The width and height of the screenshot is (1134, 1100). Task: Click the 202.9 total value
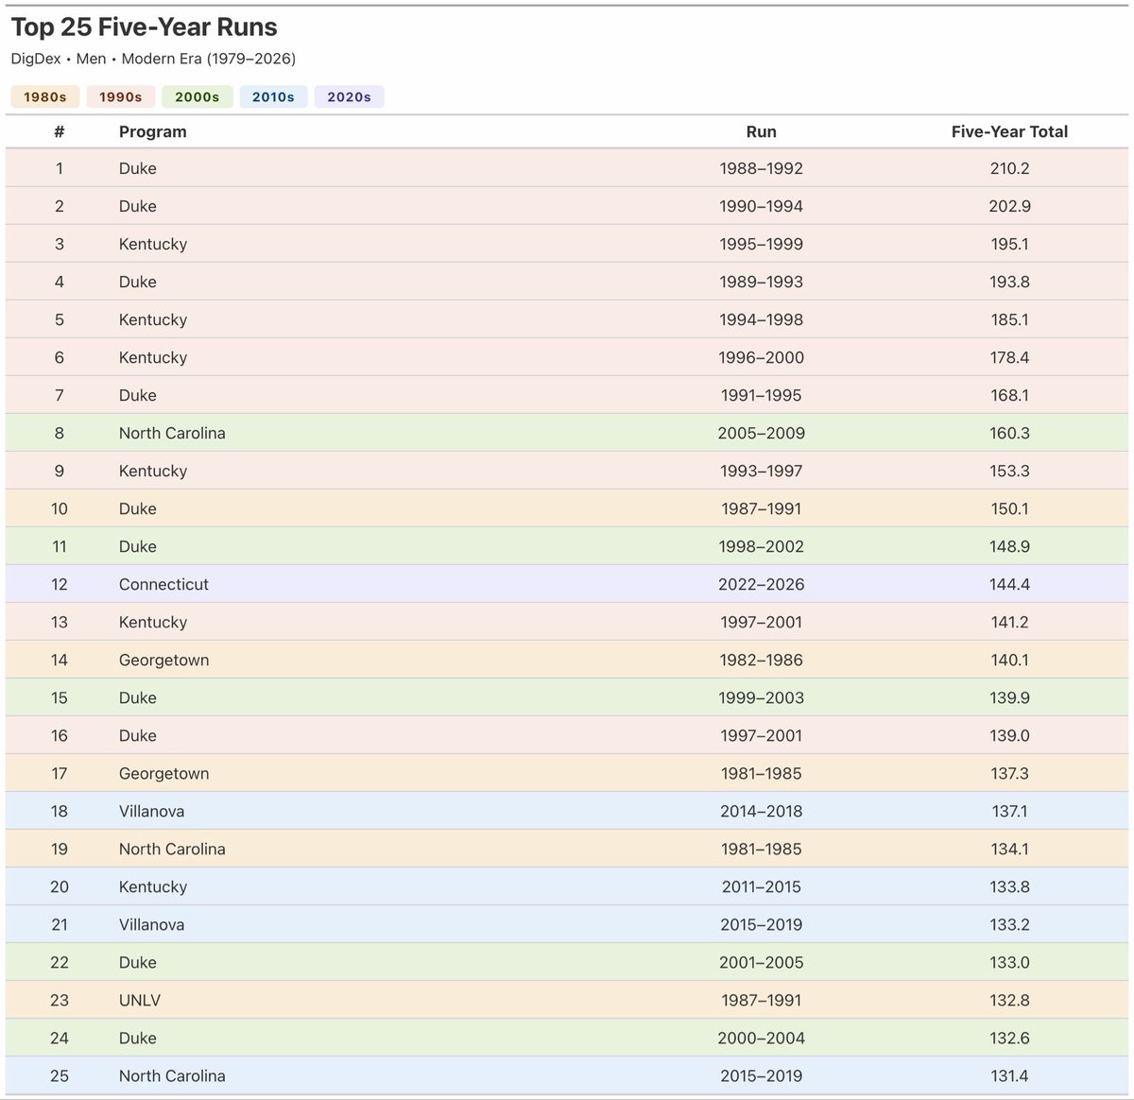tap(1009, 206)
